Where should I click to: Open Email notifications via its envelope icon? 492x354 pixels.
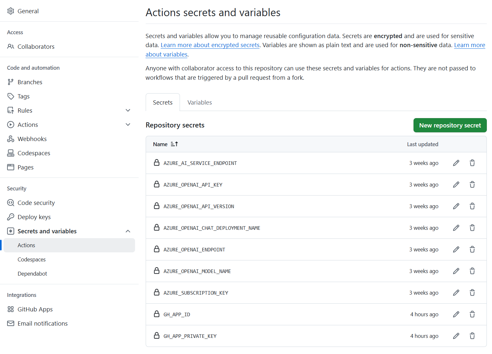pyautogui.click(x=11, y=323)
